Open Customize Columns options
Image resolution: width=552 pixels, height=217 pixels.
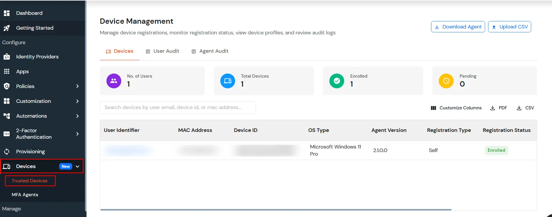[456, 108]
